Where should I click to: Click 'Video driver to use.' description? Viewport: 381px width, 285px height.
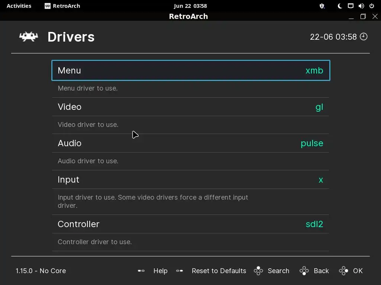pos(88,125)
